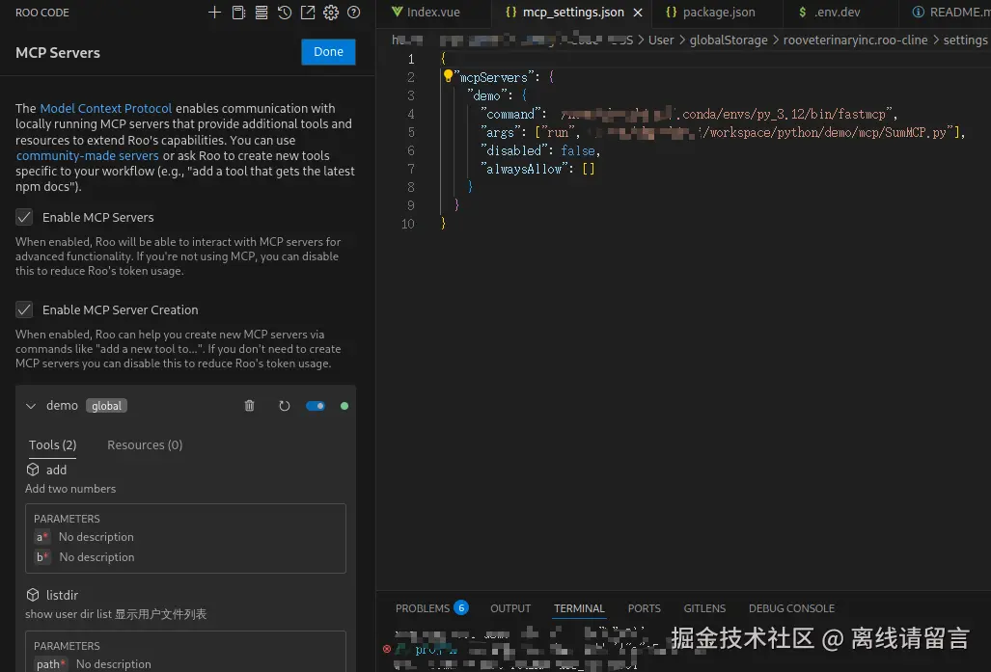Start a new task with the plus icon
The width and height of the screenshot is (991, 672).
pyautogui.click(x=215, y=12)
